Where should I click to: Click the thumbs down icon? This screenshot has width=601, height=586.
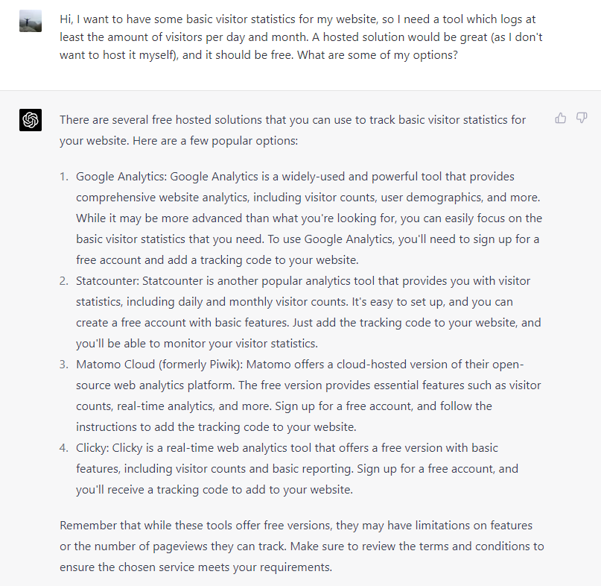[582, 119]
